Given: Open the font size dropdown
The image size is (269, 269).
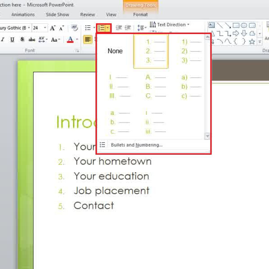Looking at the screenshot, I should [x=45, y=28].
